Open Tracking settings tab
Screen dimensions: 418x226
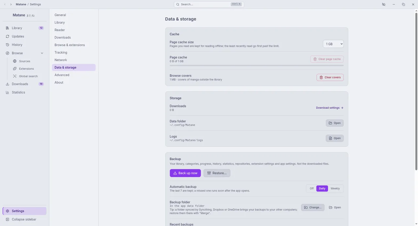[x=74, y=52]
